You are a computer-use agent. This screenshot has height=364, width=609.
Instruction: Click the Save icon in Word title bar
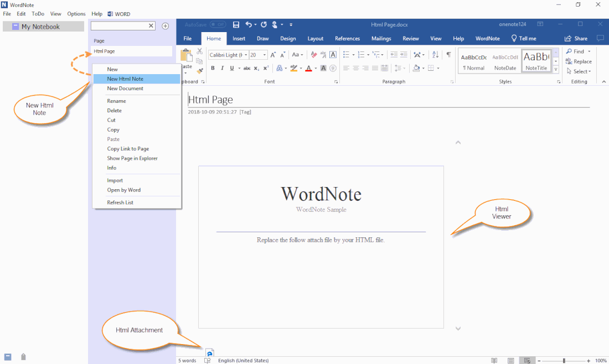tap(236, 24)
